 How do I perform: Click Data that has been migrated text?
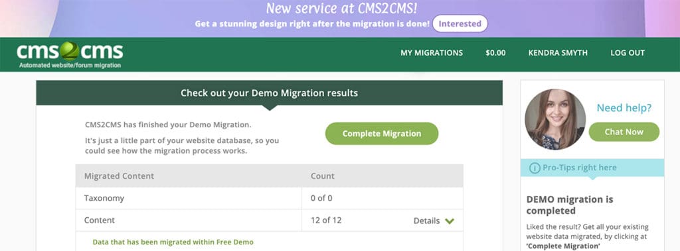(x=173, y=242)
